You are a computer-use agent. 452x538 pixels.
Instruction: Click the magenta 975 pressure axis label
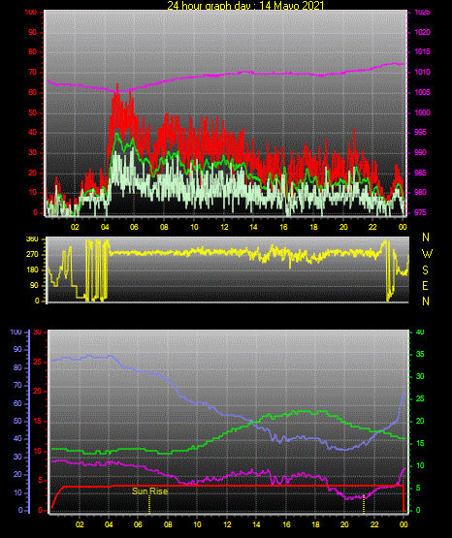[x=420, y=212]
